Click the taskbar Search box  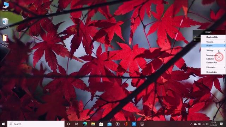[36, 124]
